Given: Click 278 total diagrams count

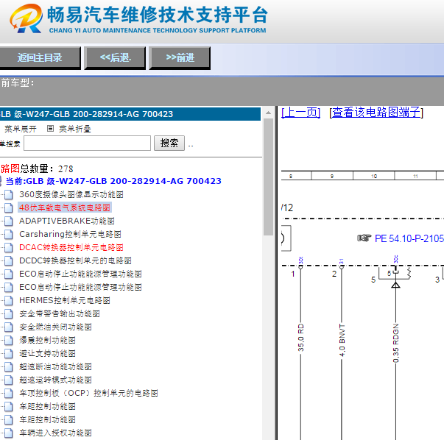Looking at the screenshot, I should point(66,169).
